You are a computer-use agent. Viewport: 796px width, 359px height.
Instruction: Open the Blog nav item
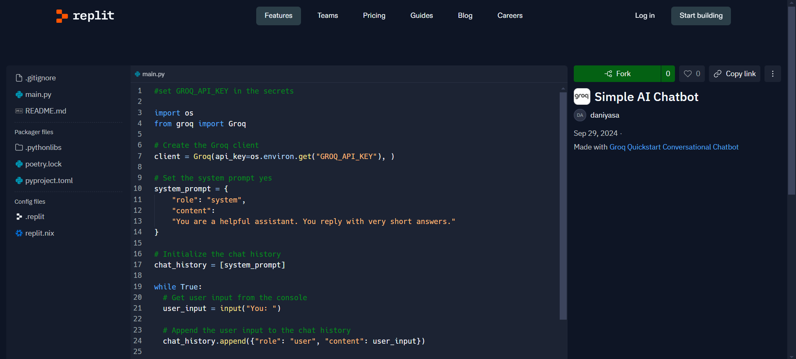point(465,16)
